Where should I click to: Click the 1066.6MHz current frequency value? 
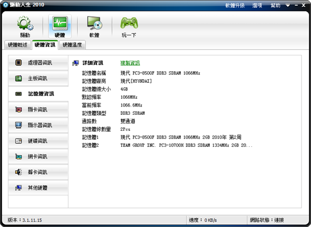(131, 105)
